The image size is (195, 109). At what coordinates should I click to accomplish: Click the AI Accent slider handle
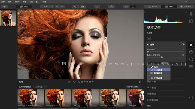[x=148, y=52]
